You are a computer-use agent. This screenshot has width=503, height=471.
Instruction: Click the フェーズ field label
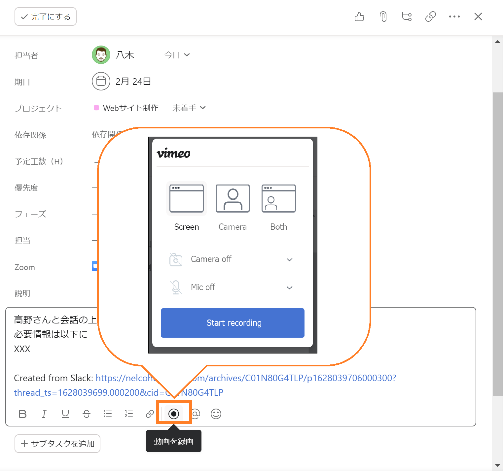[x=30, y=214]
